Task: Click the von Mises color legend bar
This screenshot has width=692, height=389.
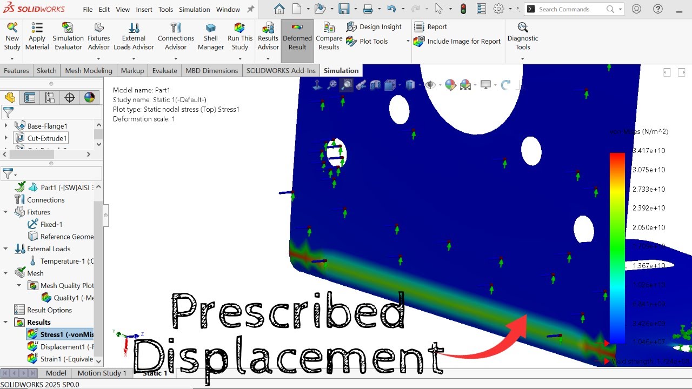Action: [x=617, y=248]
